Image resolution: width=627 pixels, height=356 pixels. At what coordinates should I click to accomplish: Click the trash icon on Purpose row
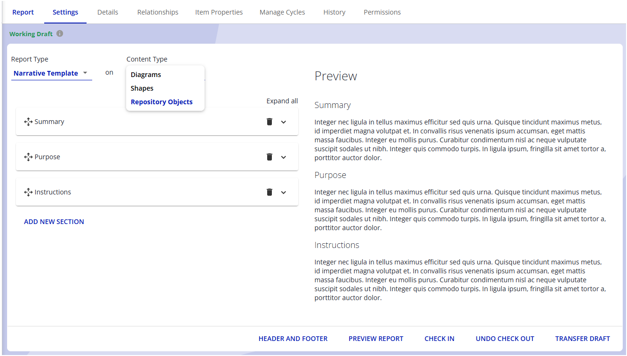[270, 157]
